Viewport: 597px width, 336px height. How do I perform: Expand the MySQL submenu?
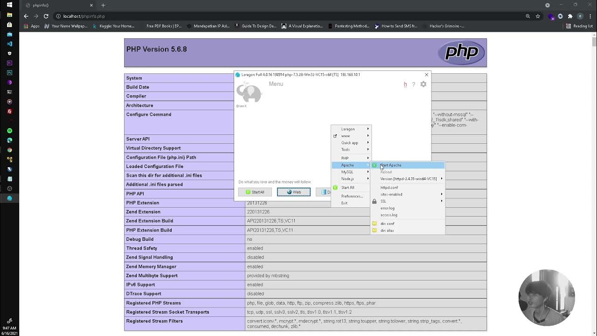[351, 172]
